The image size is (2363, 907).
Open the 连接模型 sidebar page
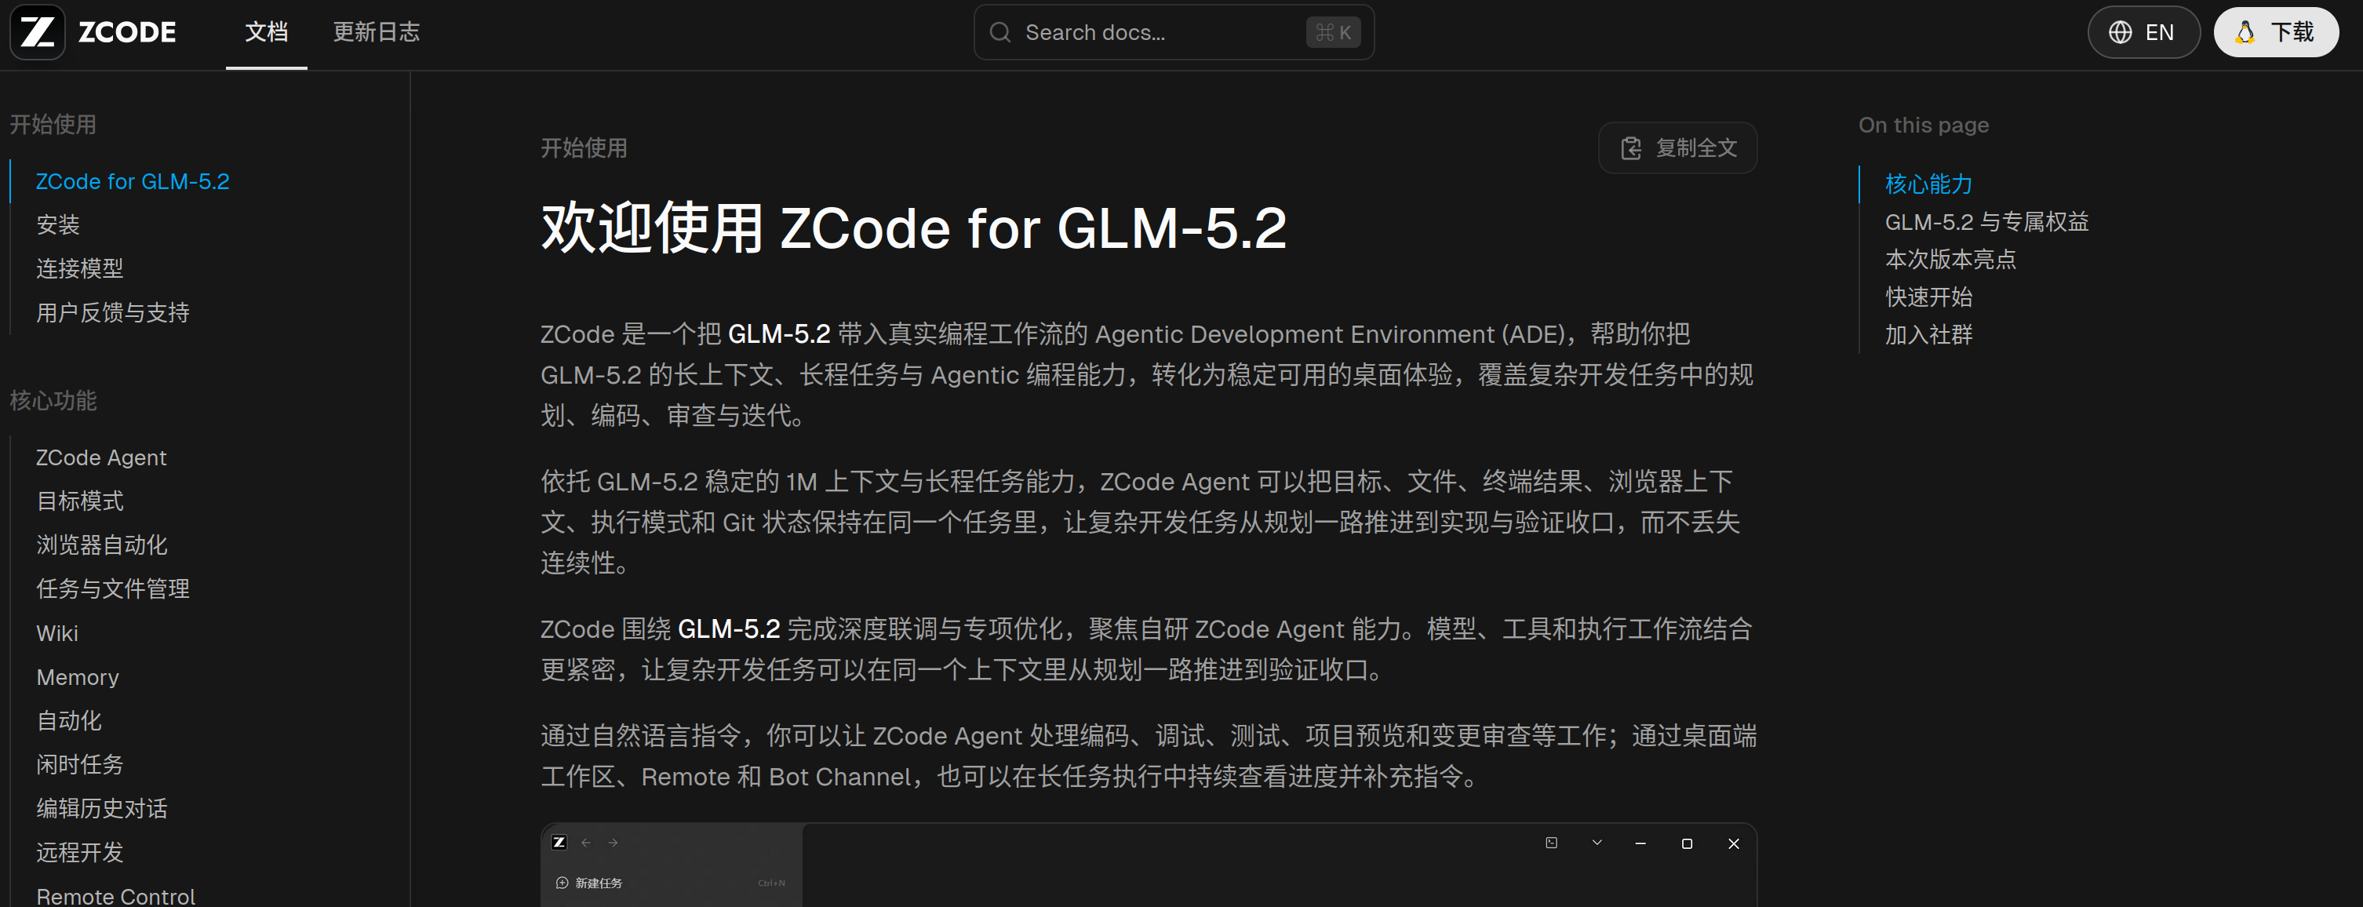[80, 268]
